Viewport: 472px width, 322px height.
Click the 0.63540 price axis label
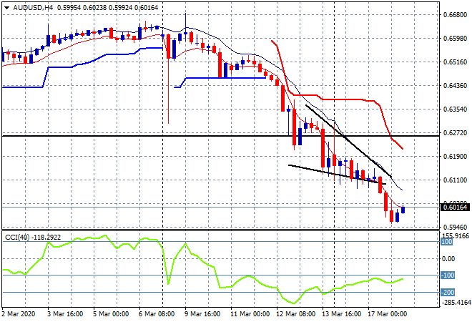click(455, 109)
